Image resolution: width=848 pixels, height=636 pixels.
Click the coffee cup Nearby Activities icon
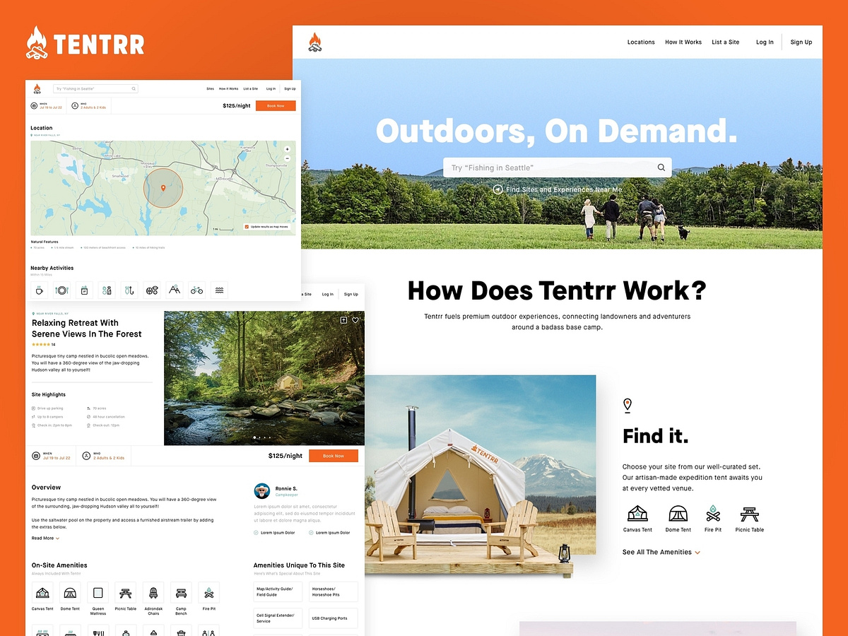[x=39, y=290]
